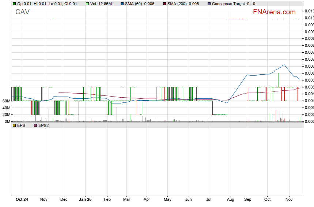
Task: Select the 'SMA (60): 0.006' legend text
Action: pyautogui.click(x=140, y=4)
